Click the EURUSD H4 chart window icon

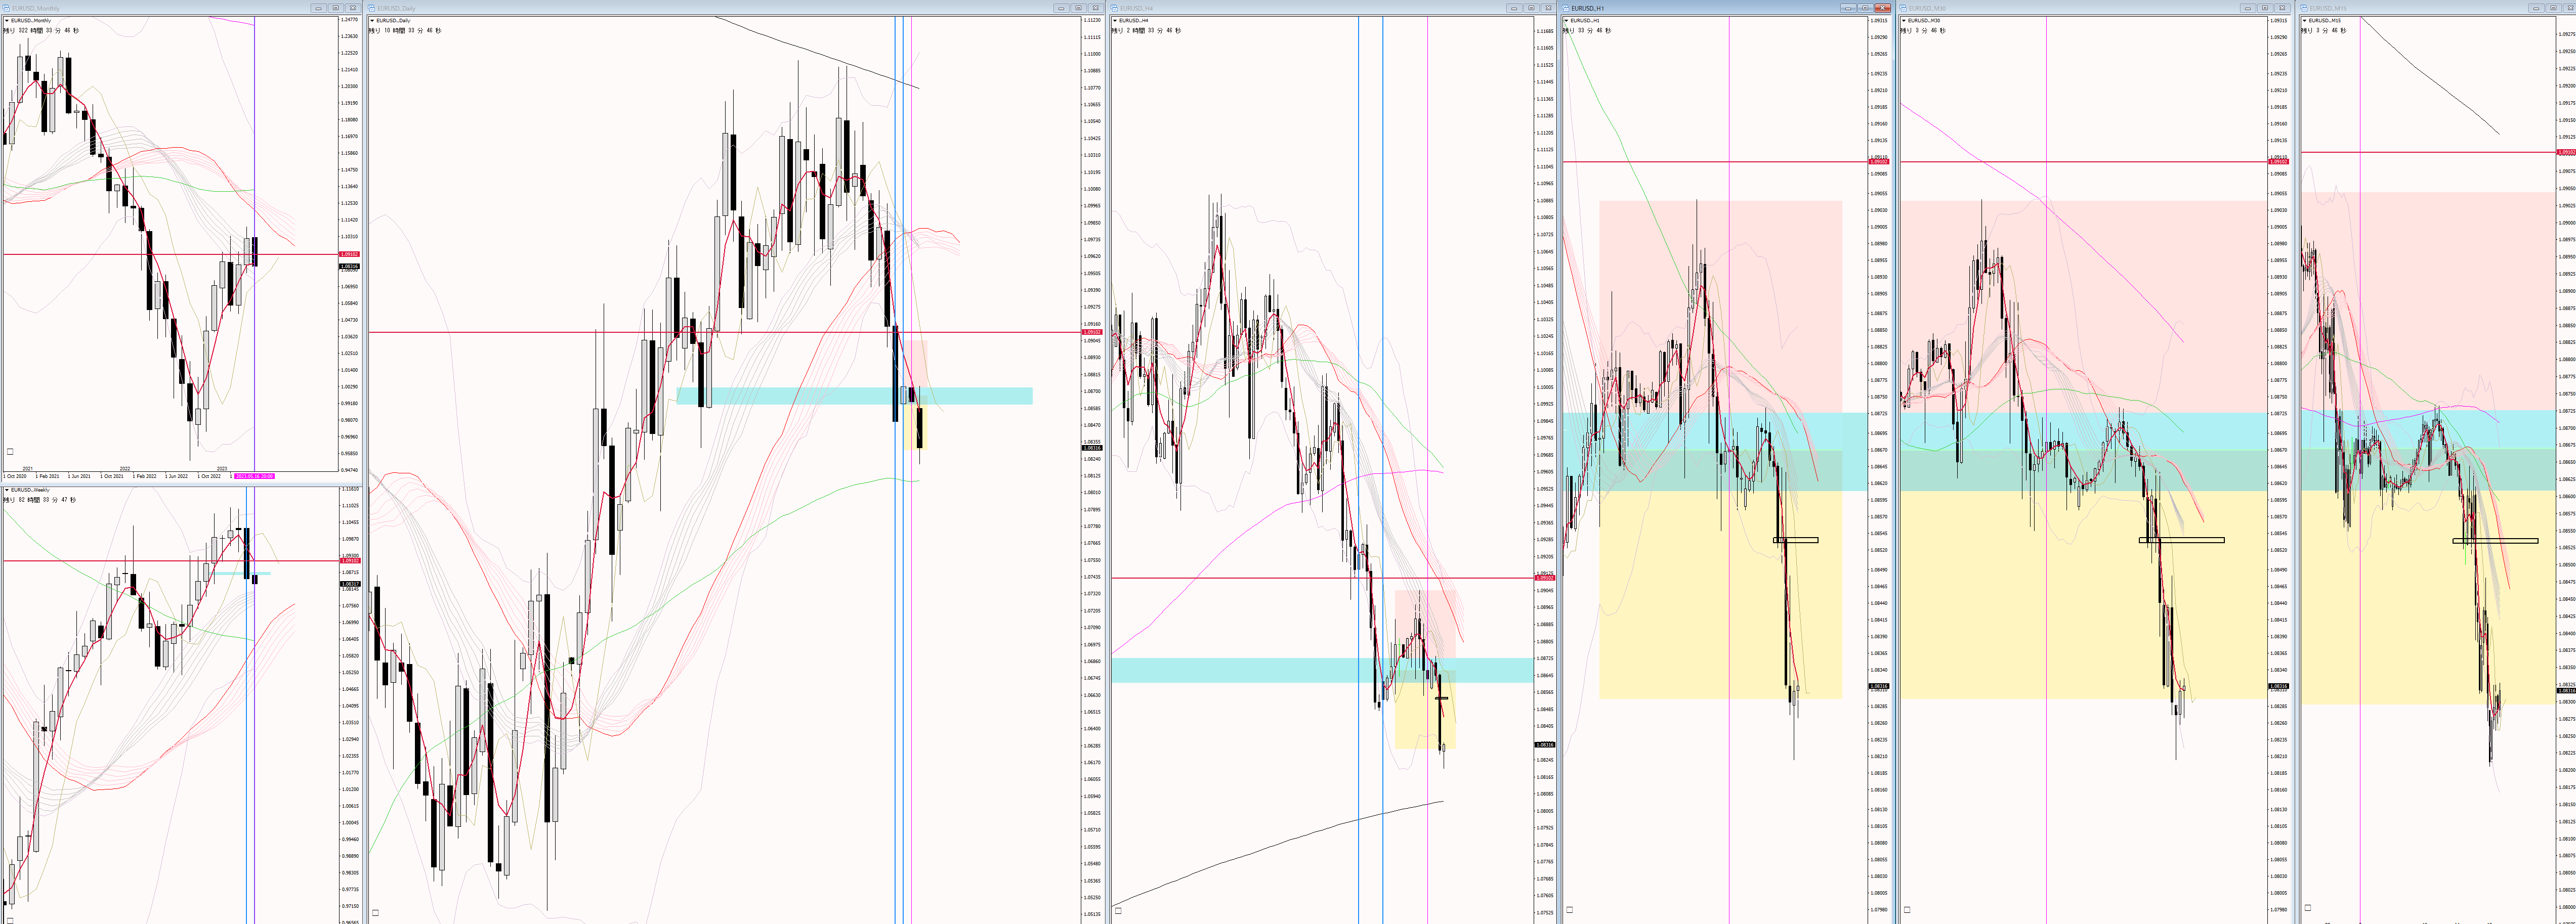pyautogui.click(x=1115, y=8)
